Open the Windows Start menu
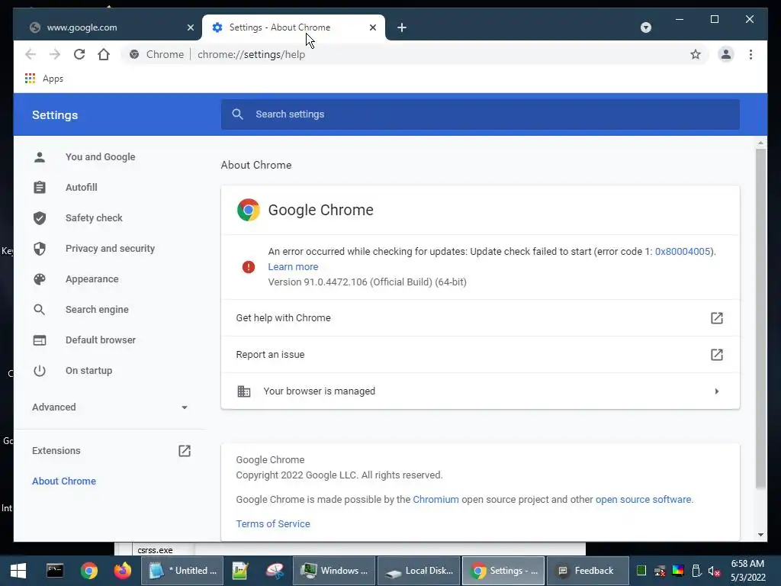 [18, 571]
